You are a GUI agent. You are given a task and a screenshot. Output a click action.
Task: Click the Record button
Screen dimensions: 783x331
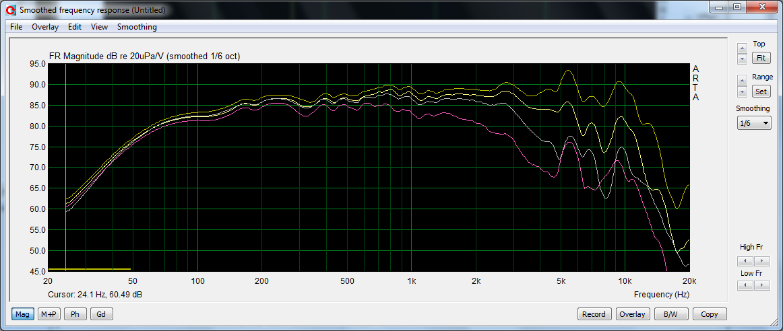(594, 314)
